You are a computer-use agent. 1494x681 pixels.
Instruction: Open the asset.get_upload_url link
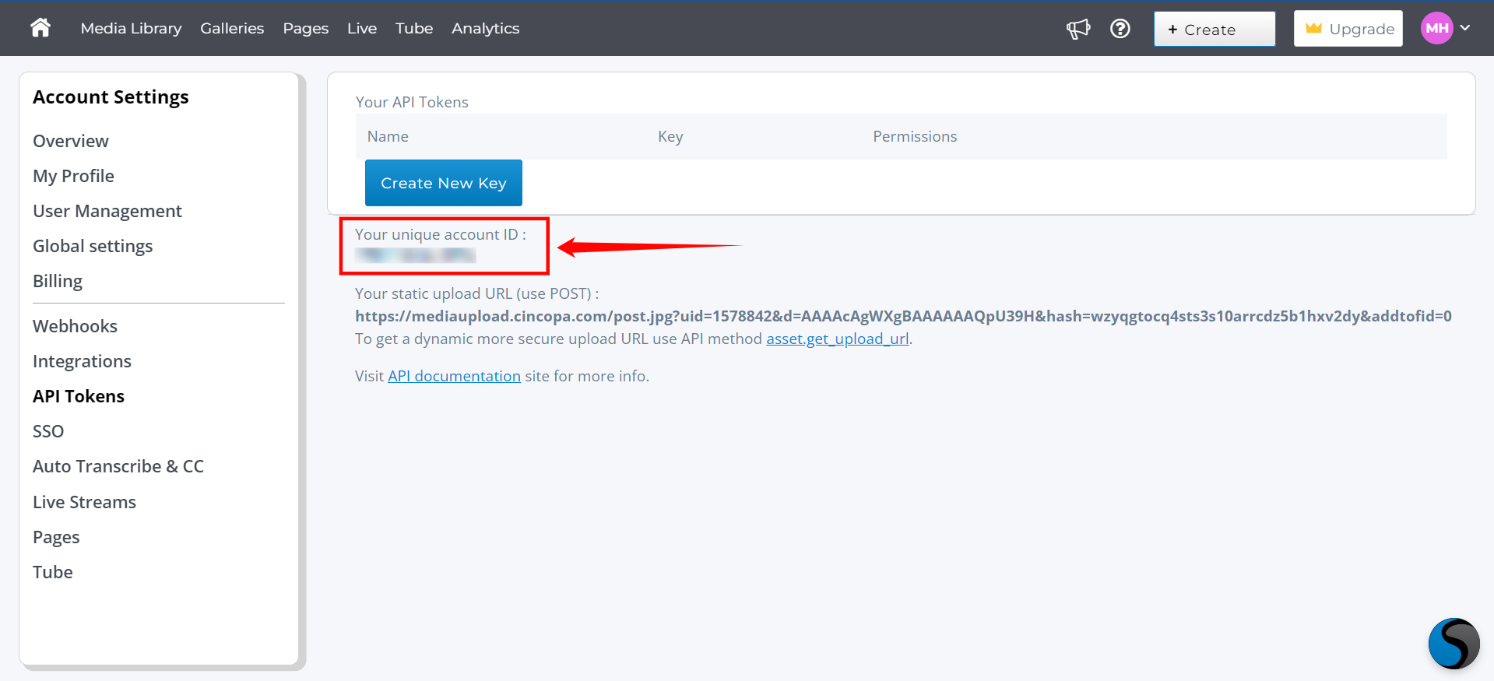(838, 339)
